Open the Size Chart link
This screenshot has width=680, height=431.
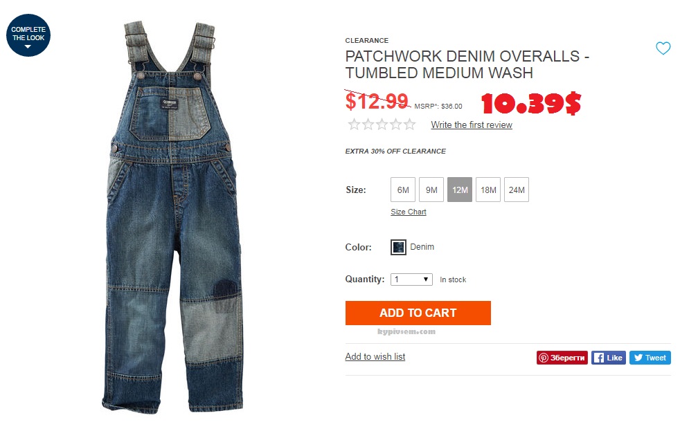pos(408,212)
